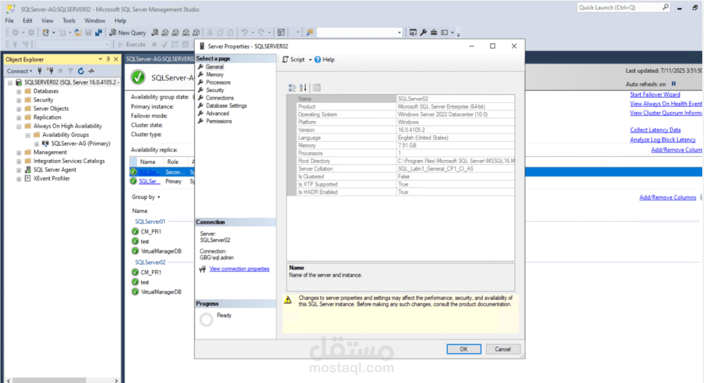The width and height of the screenshot is (704, 383).
Task: Select the Memory page
Action: tap(215, 75)
